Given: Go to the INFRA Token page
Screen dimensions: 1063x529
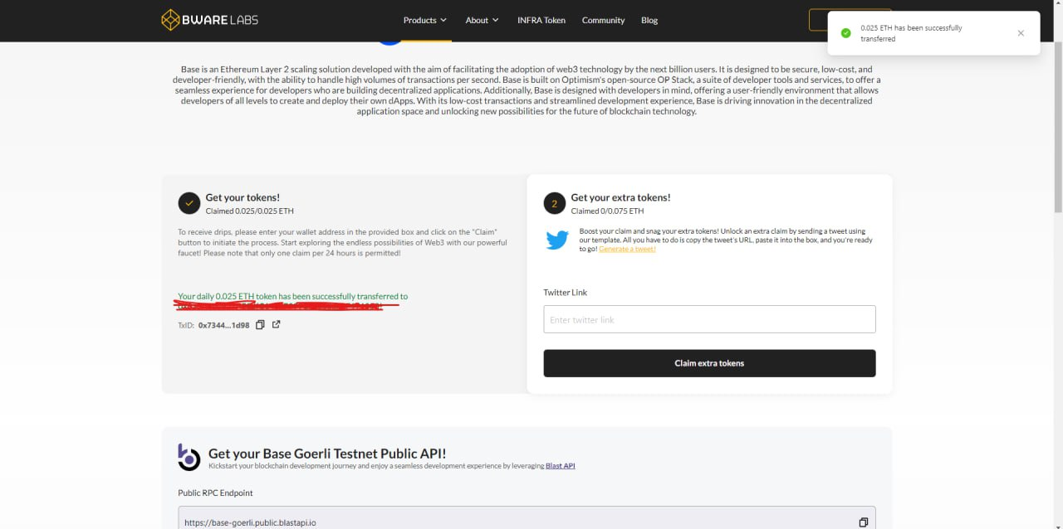Looking at the screenshot, I should click(x=541, y=20).
